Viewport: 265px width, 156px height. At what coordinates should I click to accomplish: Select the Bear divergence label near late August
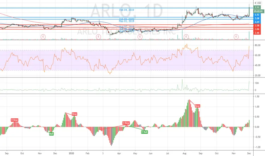(197, 106)
